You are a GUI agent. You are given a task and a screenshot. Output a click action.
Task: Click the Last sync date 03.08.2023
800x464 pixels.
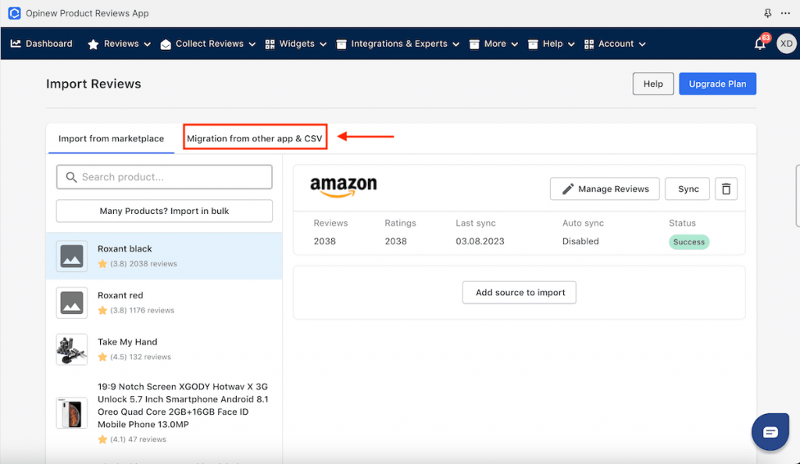[480, 241]
